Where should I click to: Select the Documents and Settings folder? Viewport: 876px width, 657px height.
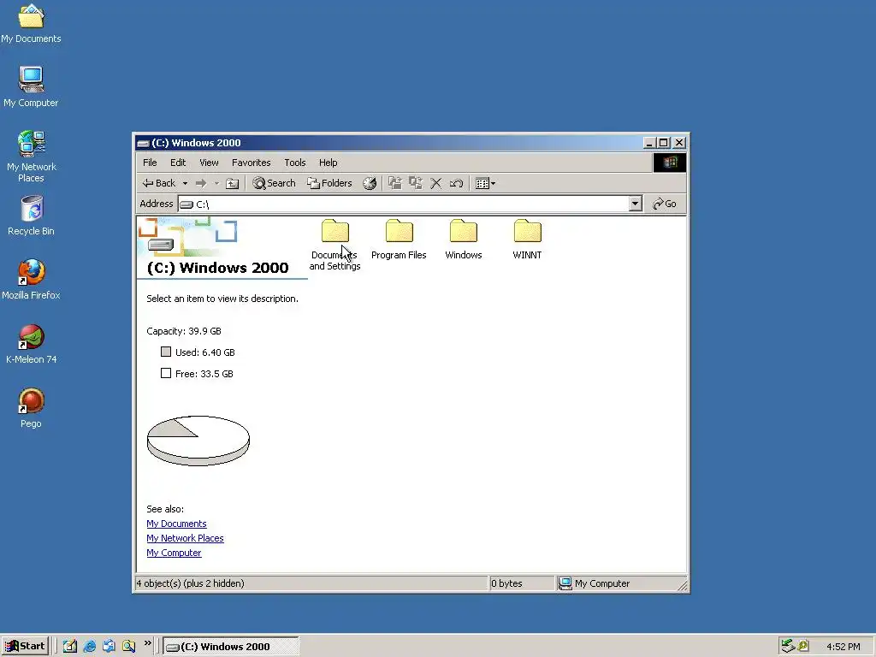(x=334, y=246)
